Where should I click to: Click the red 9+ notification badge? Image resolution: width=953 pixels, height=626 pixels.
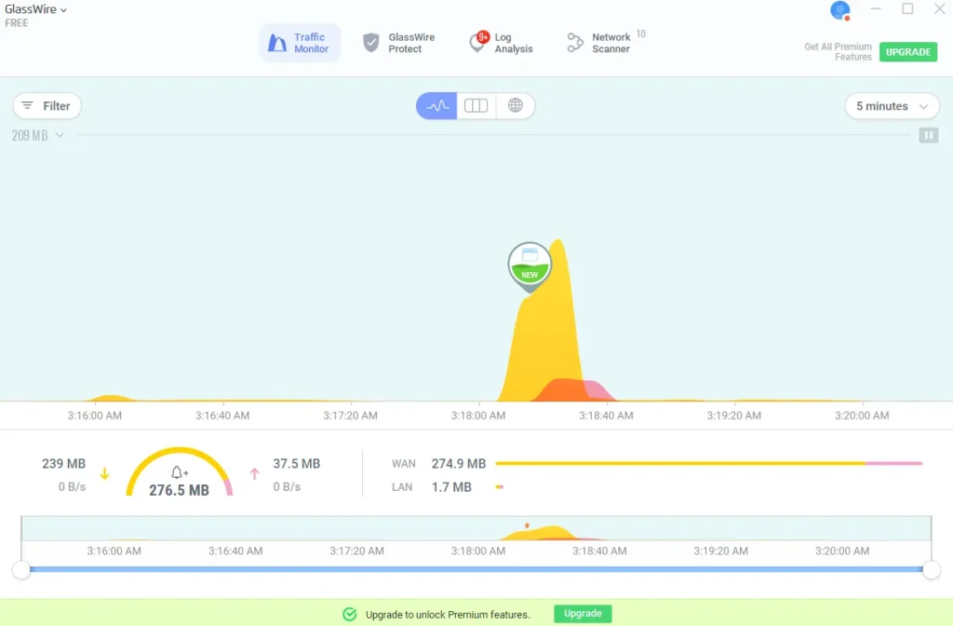click(483, 37)
